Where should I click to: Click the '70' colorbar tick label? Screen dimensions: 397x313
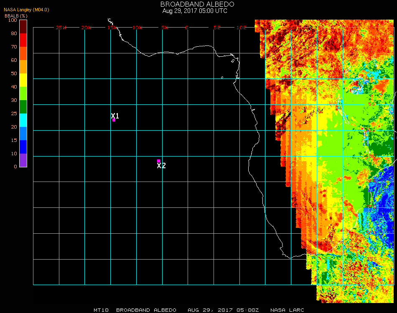click(14, 47)
